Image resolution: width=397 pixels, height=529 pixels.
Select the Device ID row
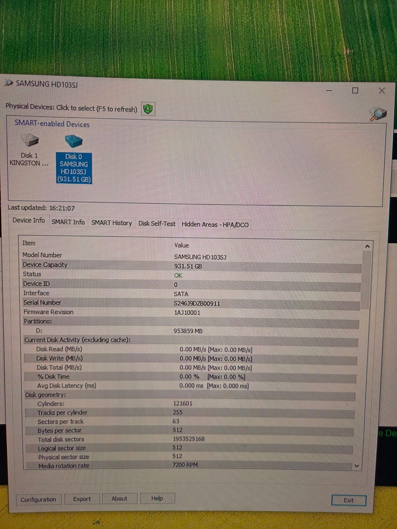(191, 284)
